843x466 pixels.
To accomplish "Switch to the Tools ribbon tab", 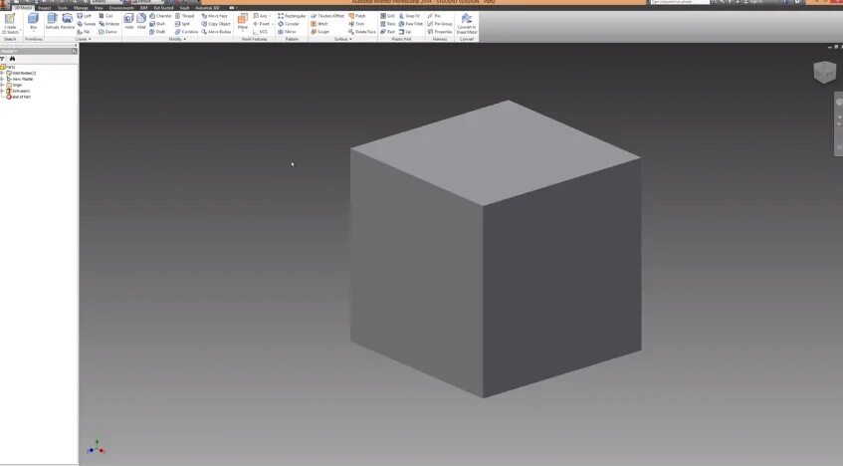I will 63,8.
